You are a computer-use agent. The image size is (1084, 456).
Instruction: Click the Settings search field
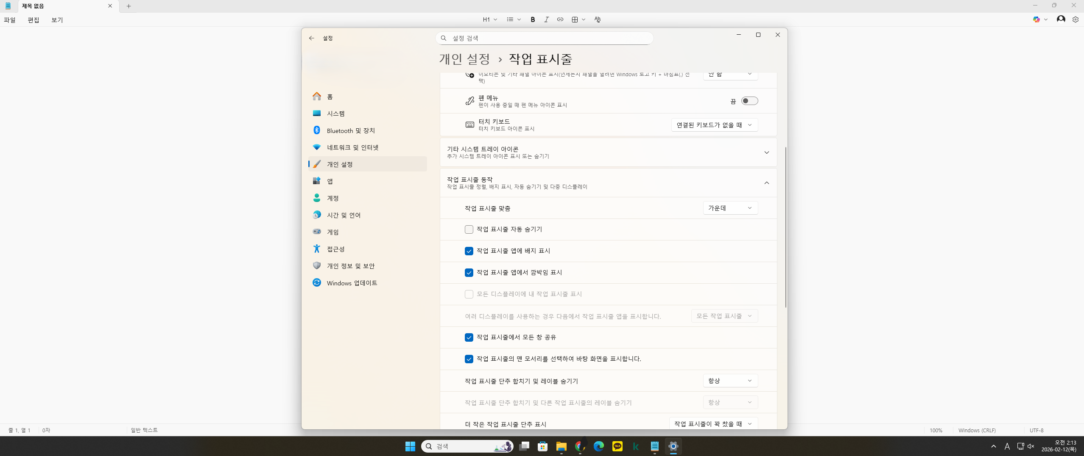click(x=544, y=38)
